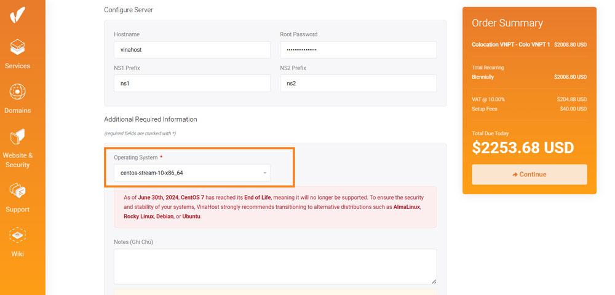
Task: Click the resize grip of the Notes textarea
Action: point(434,281)
